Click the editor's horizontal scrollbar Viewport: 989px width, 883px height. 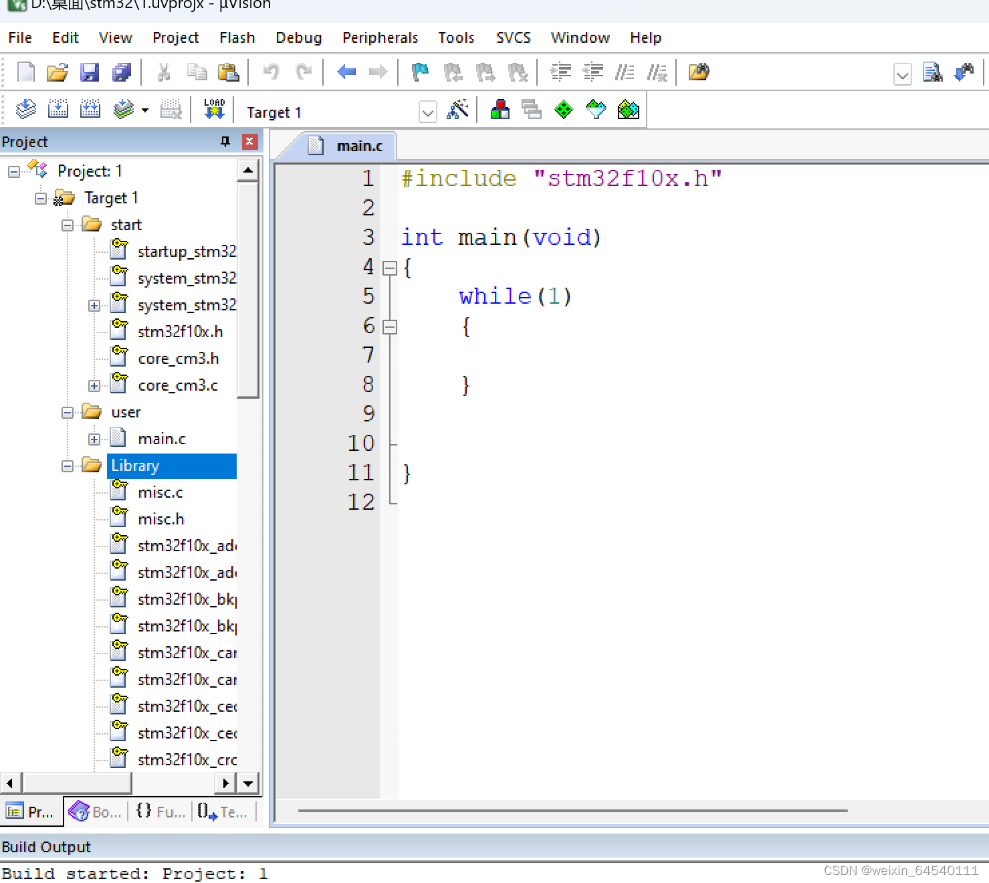tap(575, 810)
